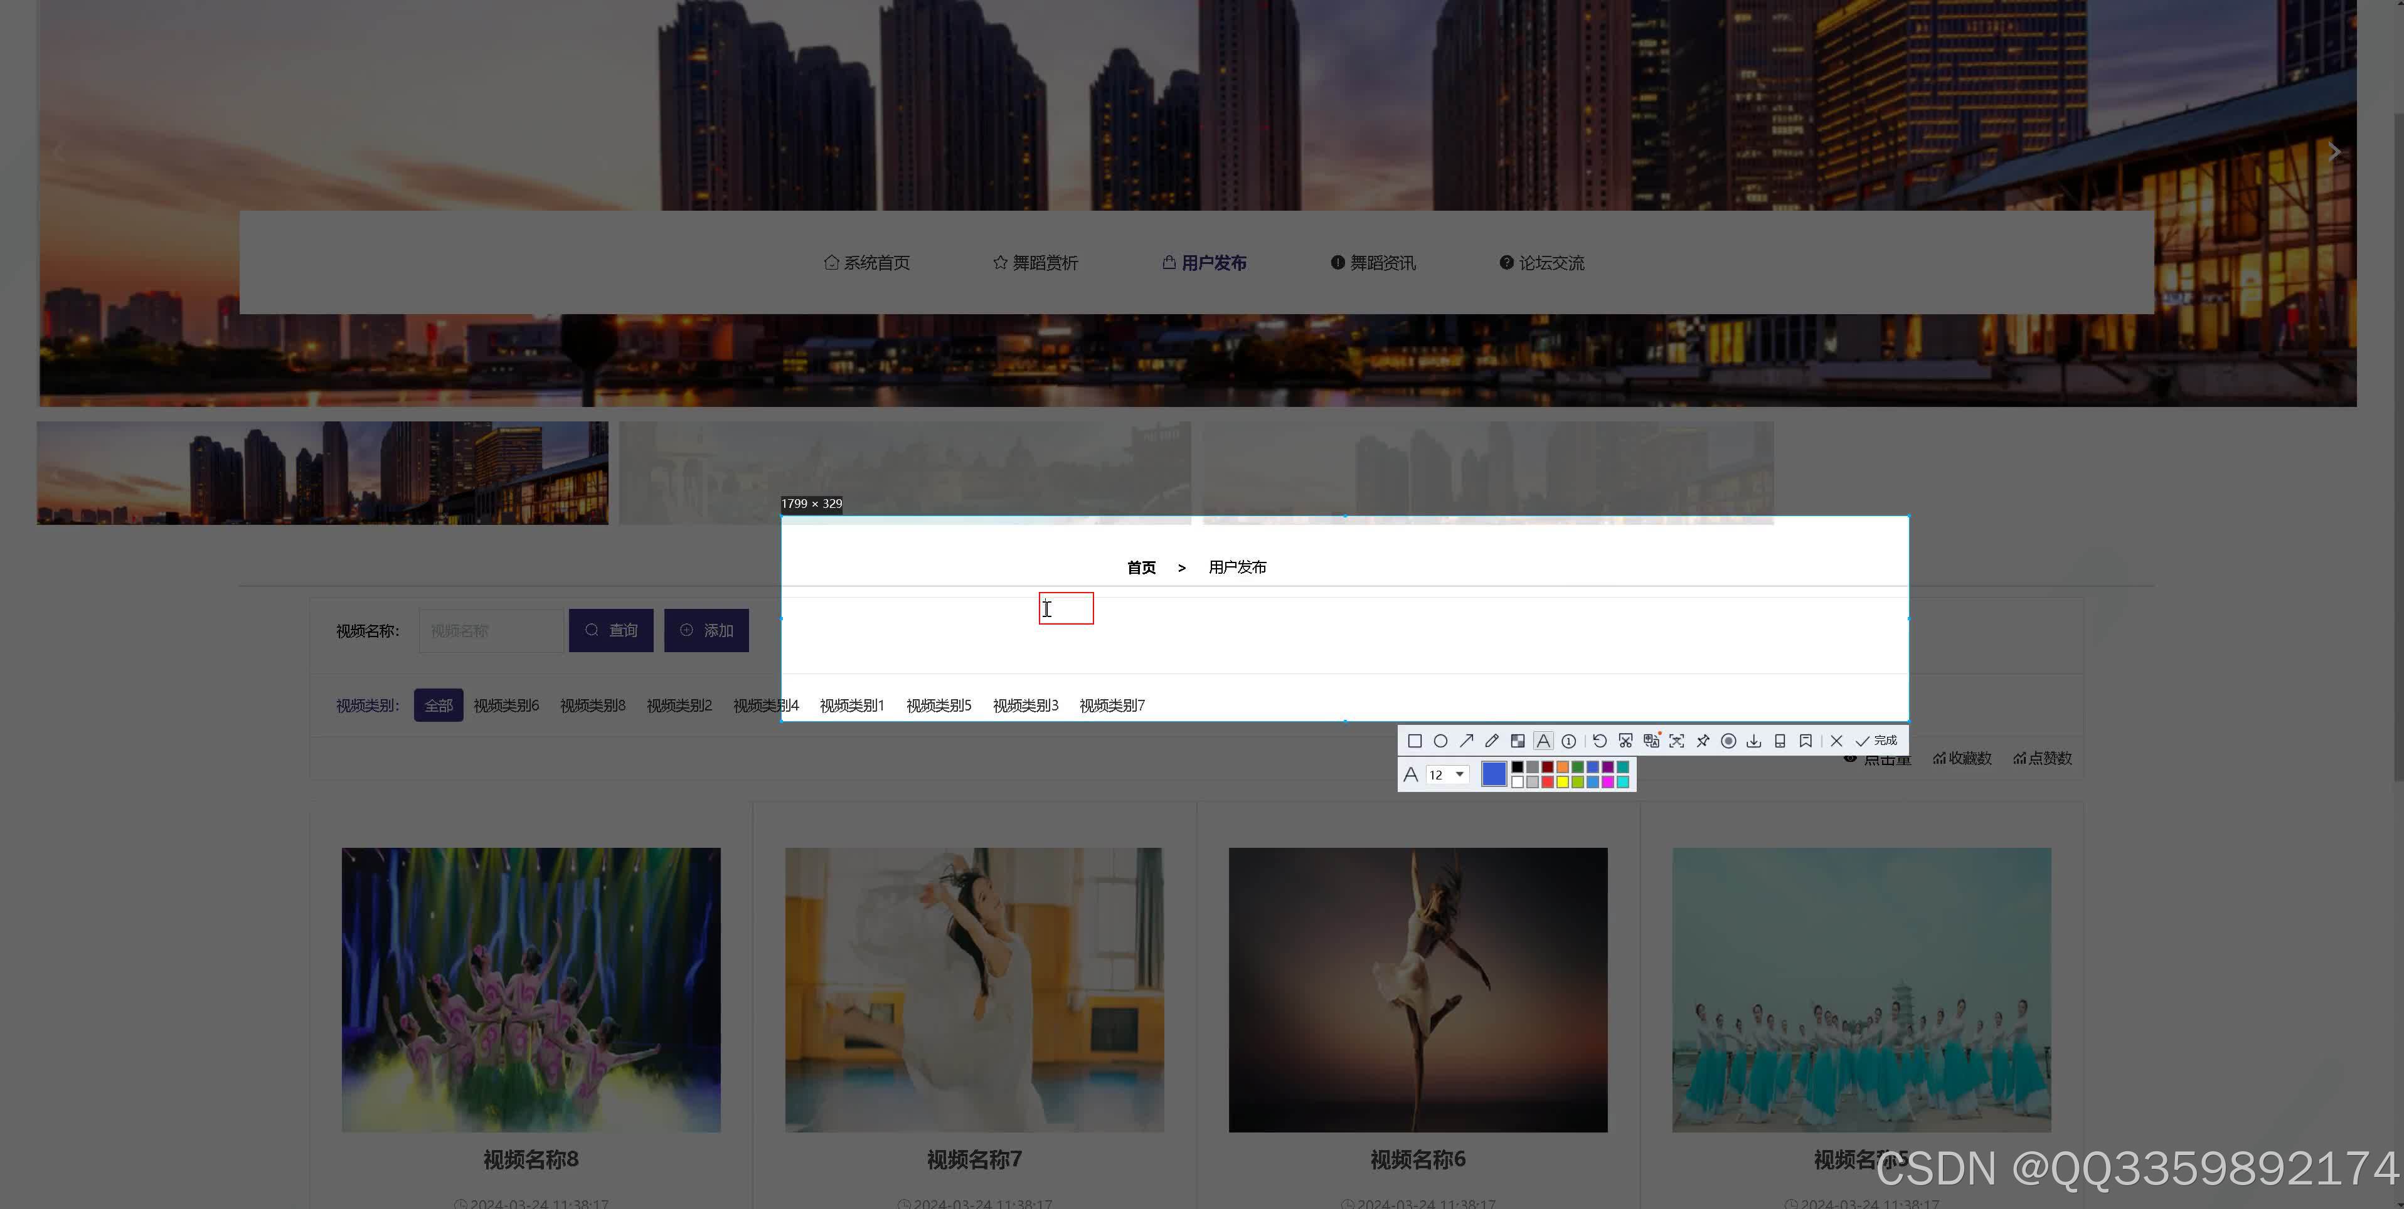The image size is (2404, 1209).
Task: Select the mosaic blur tool
Action: point(1518,741)
